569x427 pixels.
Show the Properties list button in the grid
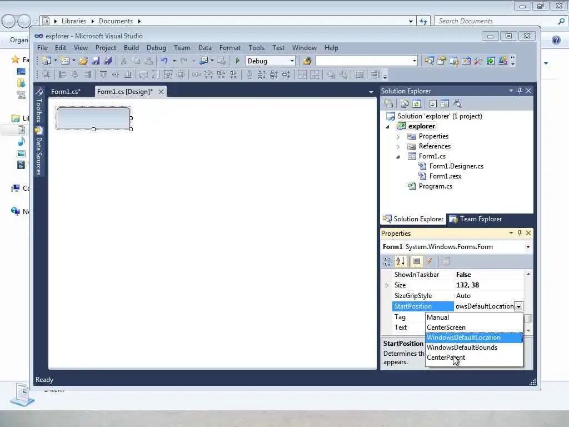coord(417,261)
